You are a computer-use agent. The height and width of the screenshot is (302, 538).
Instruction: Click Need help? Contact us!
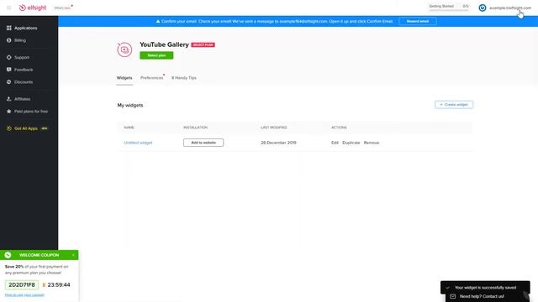(x=482, y=296)
